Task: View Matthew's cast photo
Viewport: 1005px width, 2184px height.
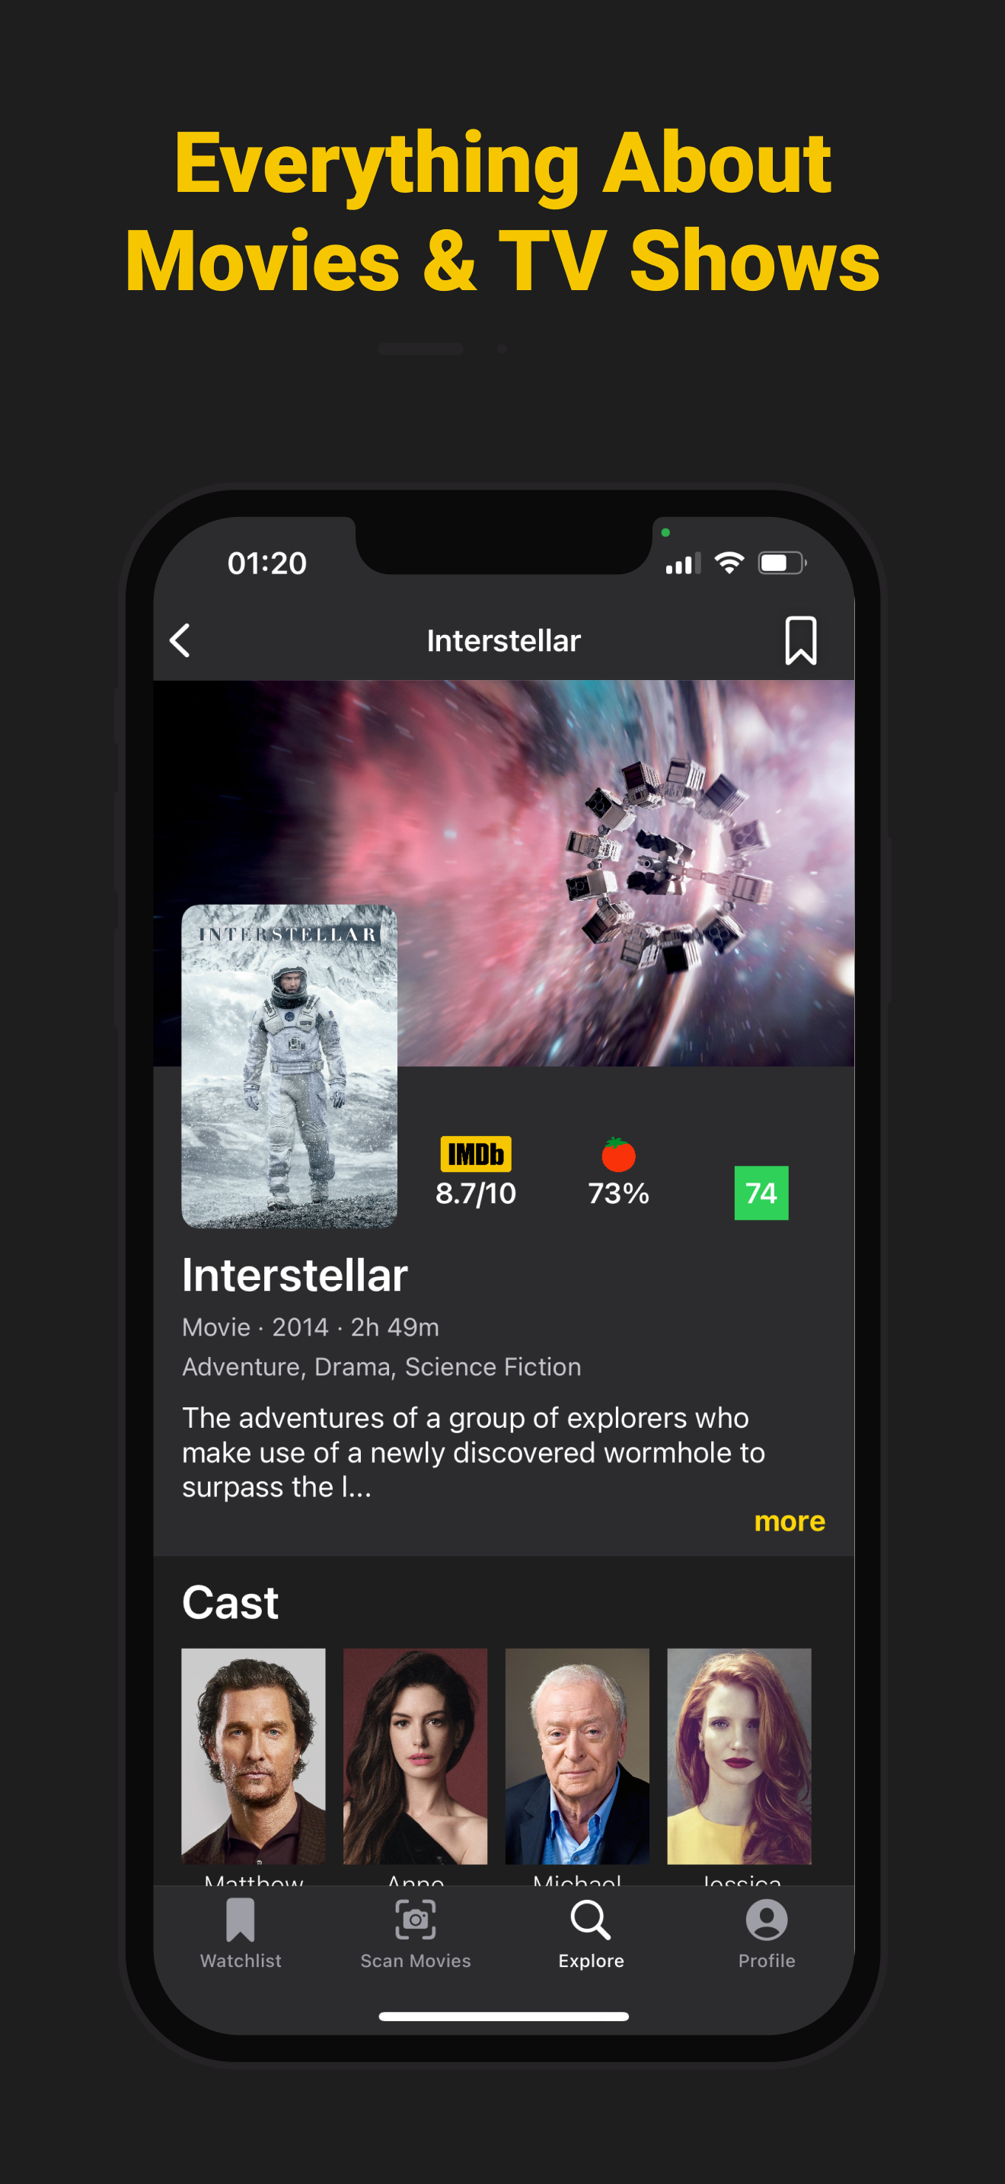Action: tap(254, 1756)
